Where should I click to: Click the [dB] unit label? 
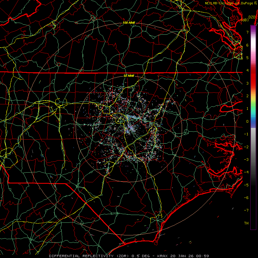click(x=245, y=20)
